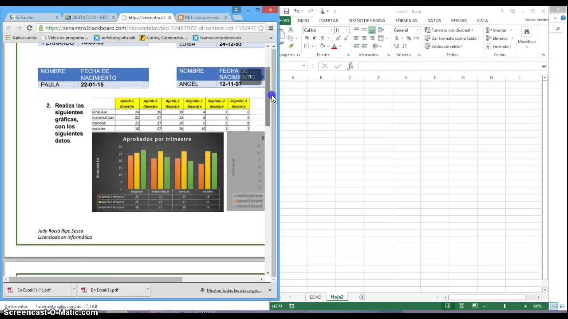Apply accounting currency format
The image size is (568, 319).
pyautogui.click(x=397, y=38)
